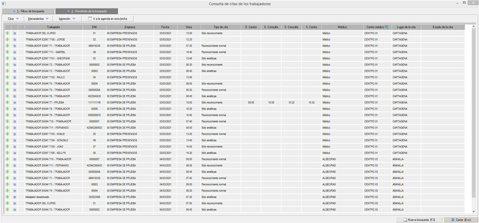Click DNI cell 4523542435
Screen dimensions: 479x223
[94, 96]
